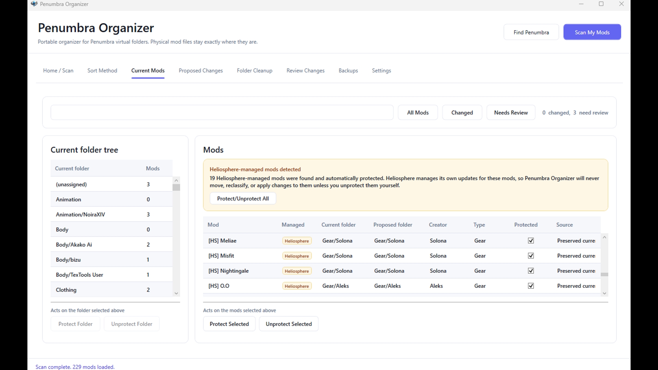658x370 pixels.
Task: Go to the Folder Cleanup tab
Action: (x=255, y=71)
